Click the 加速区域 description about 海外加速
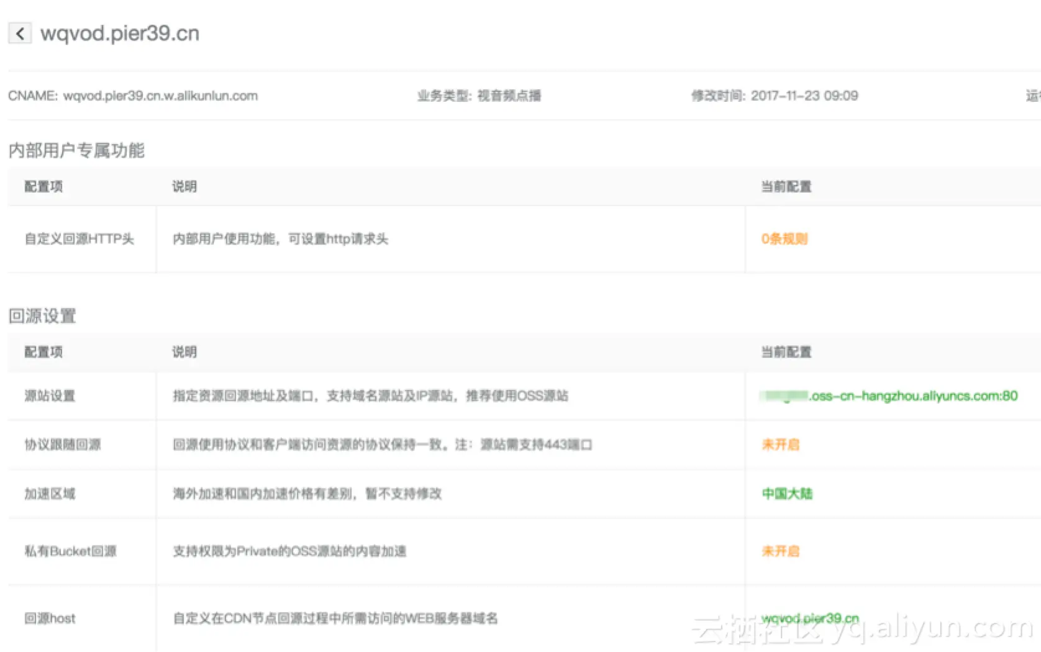The width and height of the screenshot is (1041, 652). tap(307, 494)
